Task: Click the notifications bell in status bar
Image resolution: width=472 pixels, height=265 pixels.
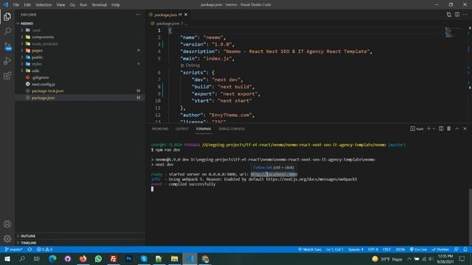Action: [465, 250]
